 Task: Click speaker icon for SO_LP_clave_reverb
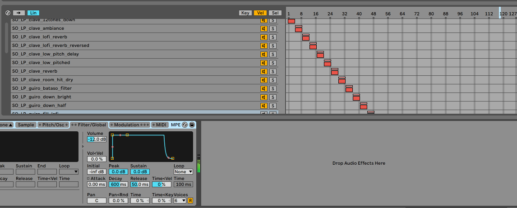(x=263, y=71)
